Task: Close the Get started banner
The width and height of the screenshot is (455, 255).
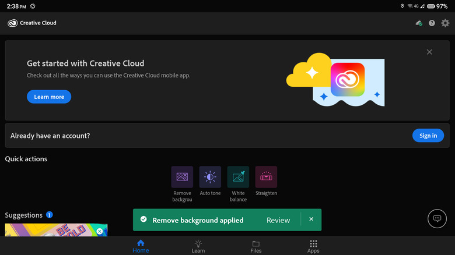Action: point(429,52)
